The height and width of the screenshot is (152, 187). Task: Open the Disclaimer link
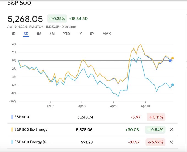tap(69, 27)
